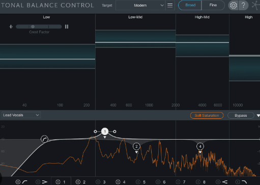Select EQ node 1 on the curve

[x=105, y=131]
